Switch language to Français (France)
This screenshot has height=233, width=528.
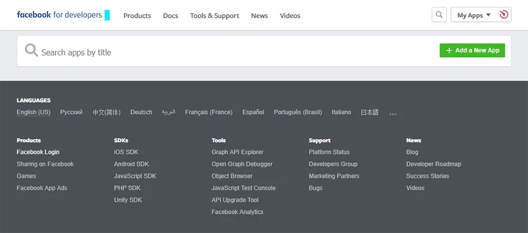tap(209, 112)
